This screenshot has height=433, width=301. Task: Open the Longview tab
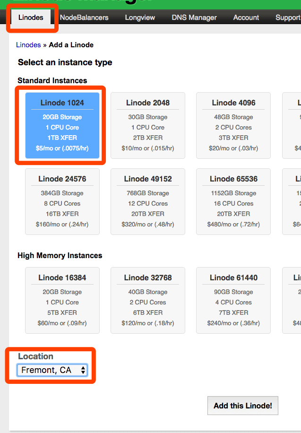point(140,17)
